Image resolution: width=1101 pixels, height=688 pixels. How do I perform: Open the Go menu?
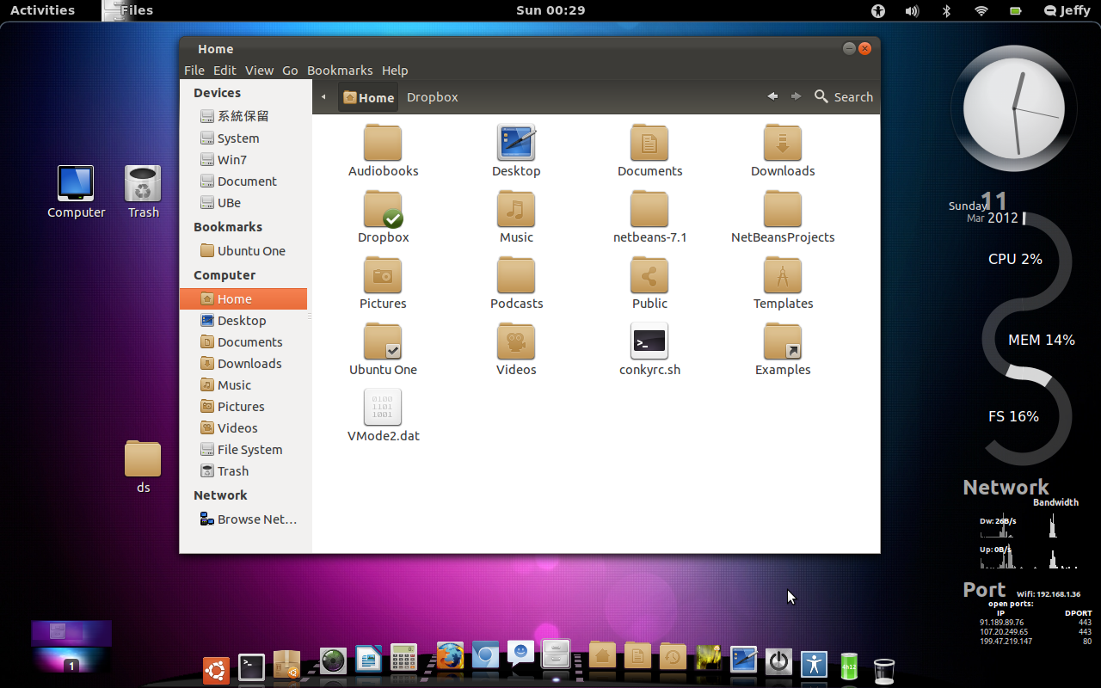click(x=290, y=70)
